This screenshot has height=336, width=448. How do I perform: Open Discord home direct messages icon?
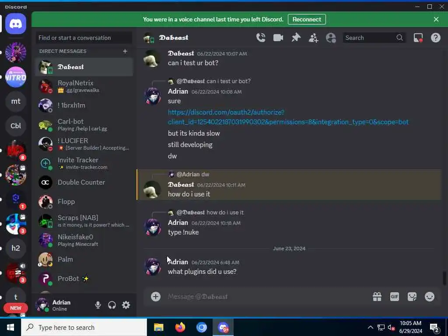(16, 24)
